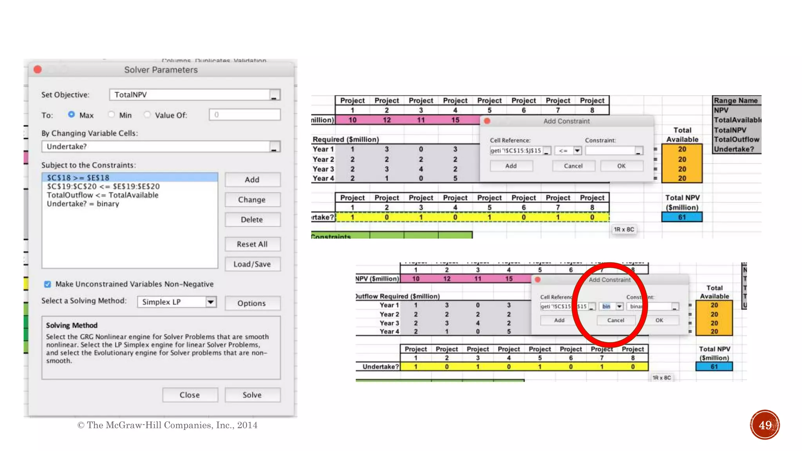
Task: Select the Undertake? = binary constraint entry
Action: pos(83,204)
